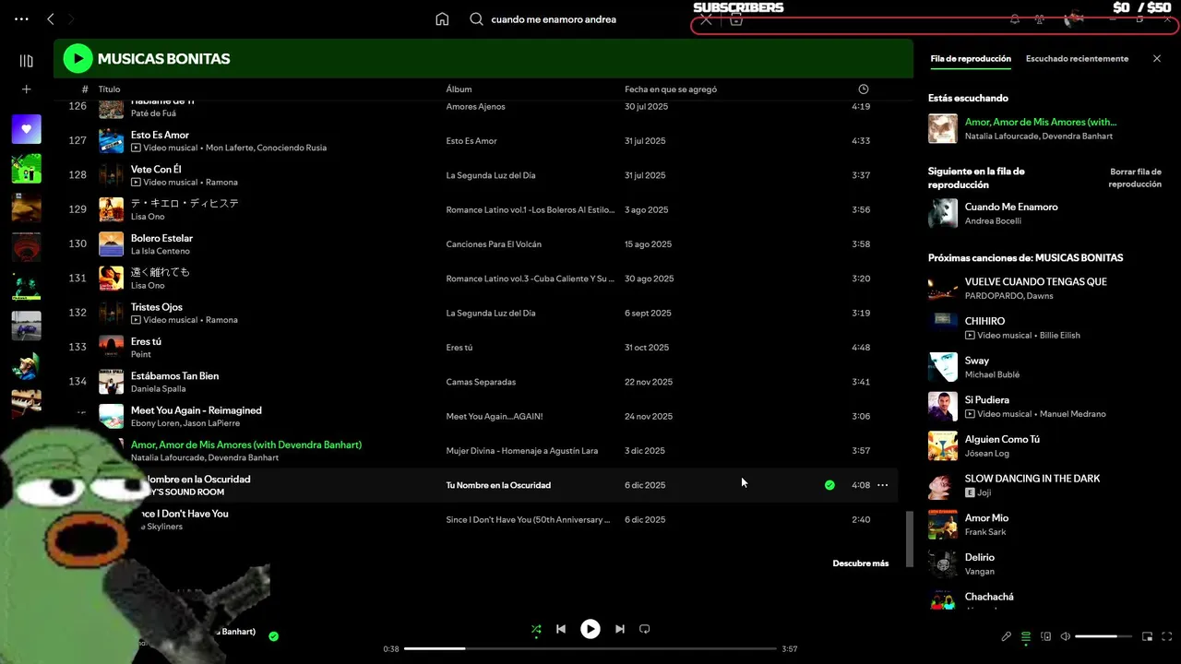1181x664 pixels.
Task: Click 'Borrar fila de reproducción' button
Action: tap(1135, 178)
